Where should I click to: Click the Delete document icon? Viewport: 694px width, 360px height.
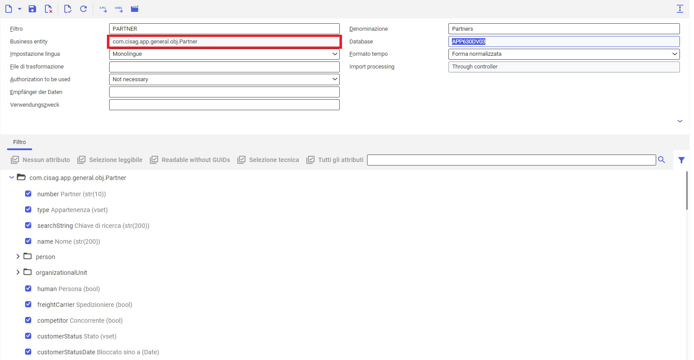(48, 9)
